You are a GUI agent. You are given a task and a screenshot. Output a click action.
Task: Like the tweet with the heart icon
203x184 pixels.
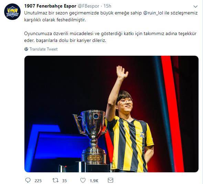point(83,180)
